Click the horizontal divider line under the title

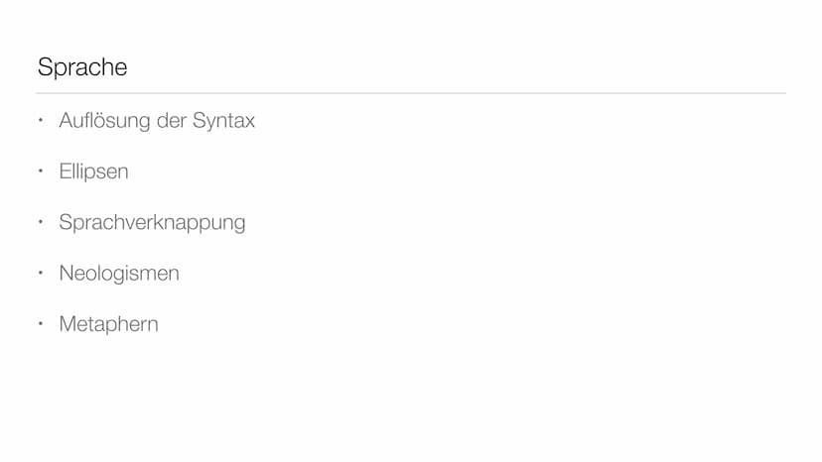coord(411,93)
